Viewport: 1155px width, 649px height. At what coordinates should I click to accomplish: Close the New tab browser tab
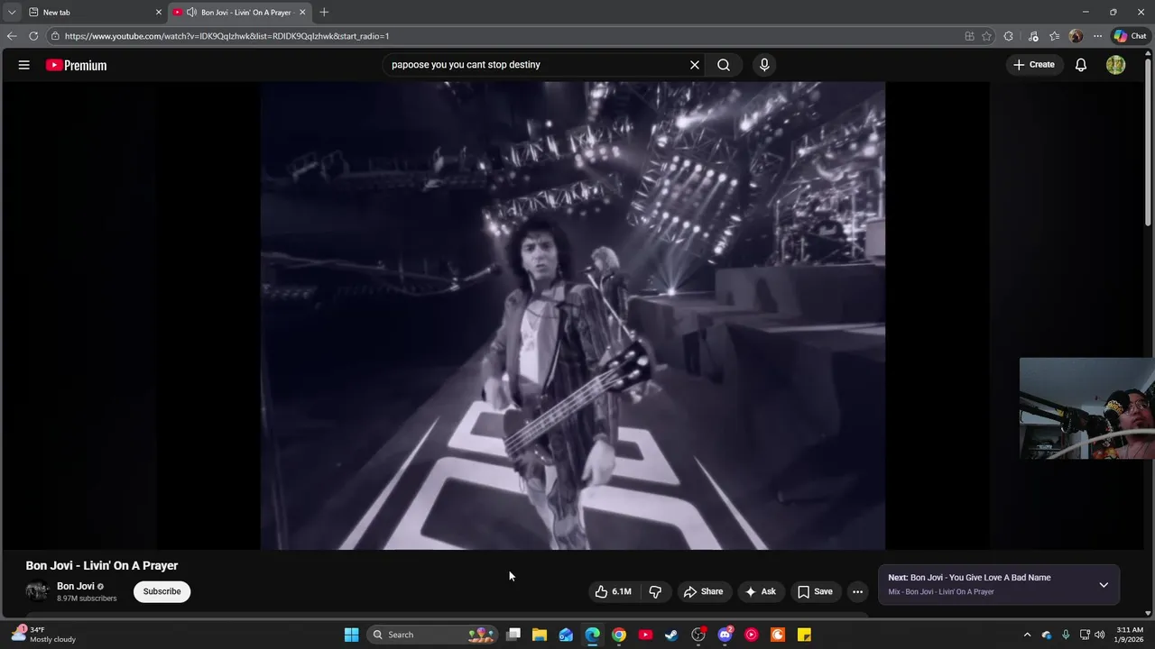point(158,13)
